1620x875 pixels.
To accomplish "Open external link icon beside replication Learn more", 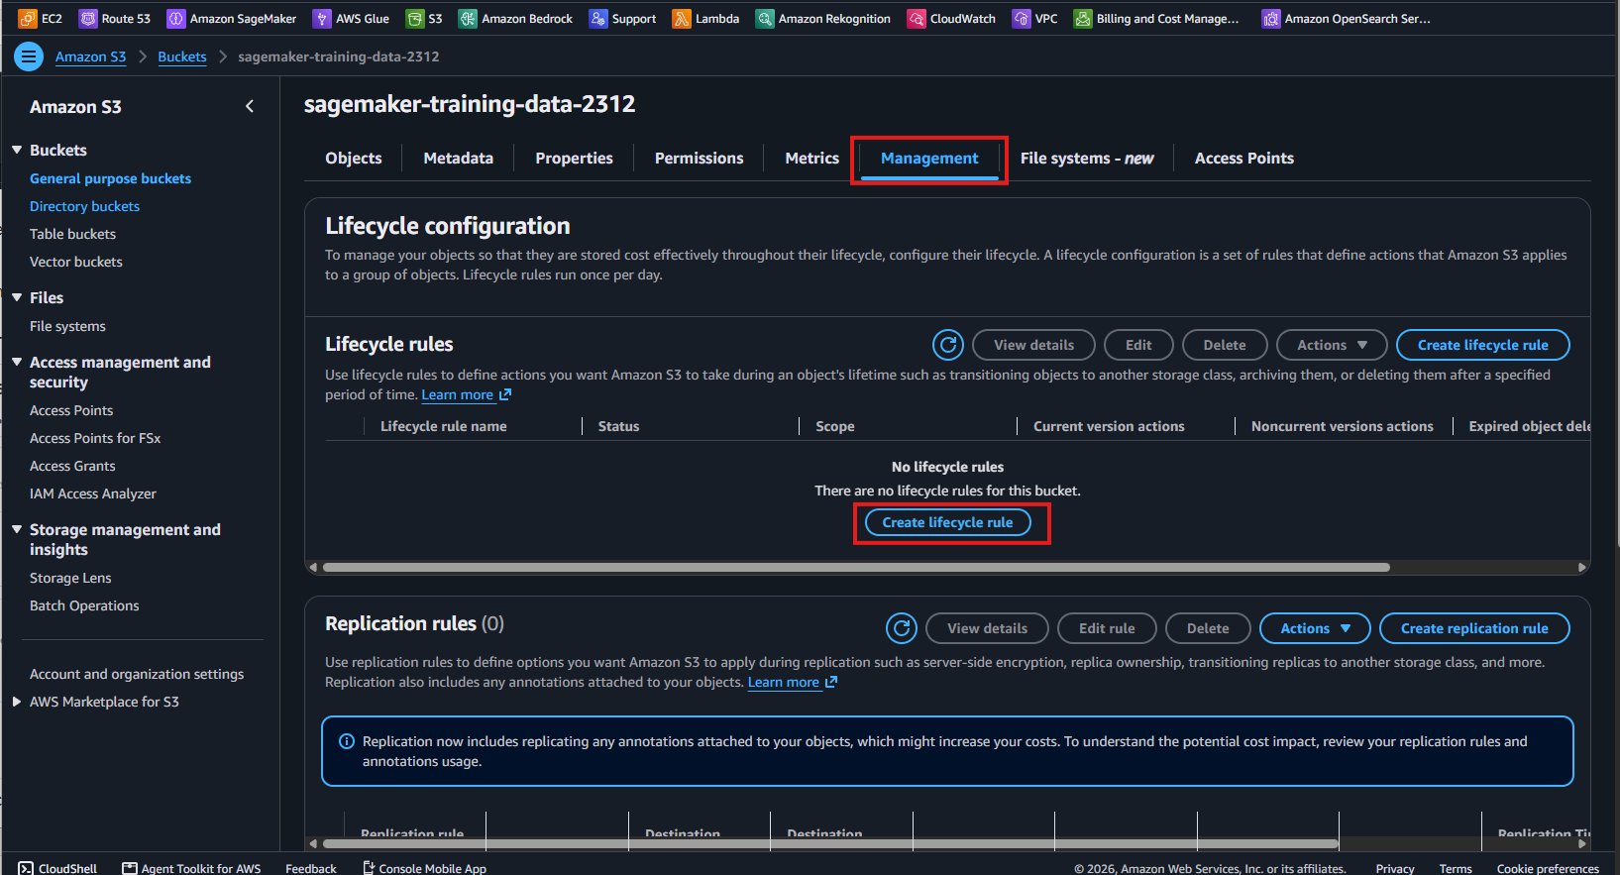I will (831, 682).
